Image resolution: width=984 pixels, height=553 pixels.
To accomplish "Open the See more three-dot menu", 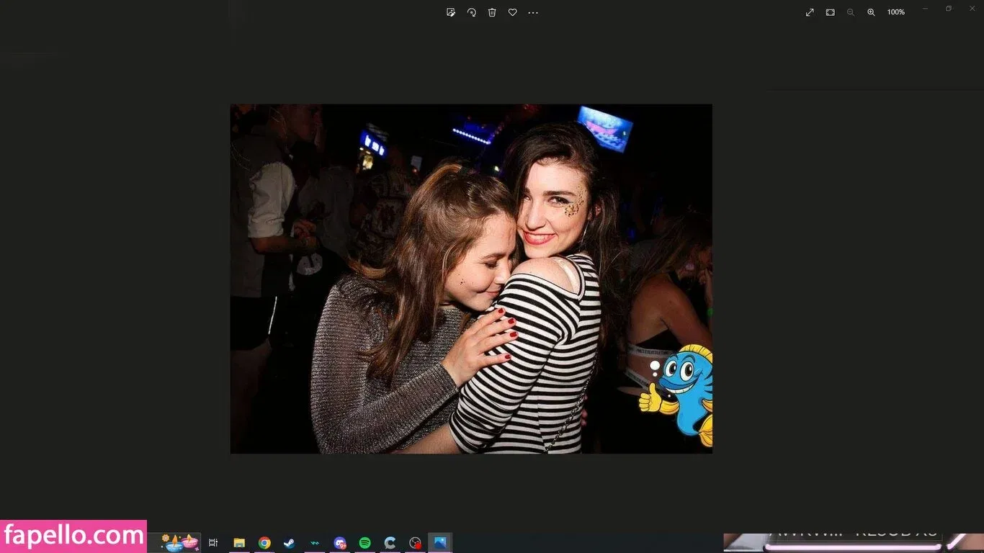I will 533,12.
